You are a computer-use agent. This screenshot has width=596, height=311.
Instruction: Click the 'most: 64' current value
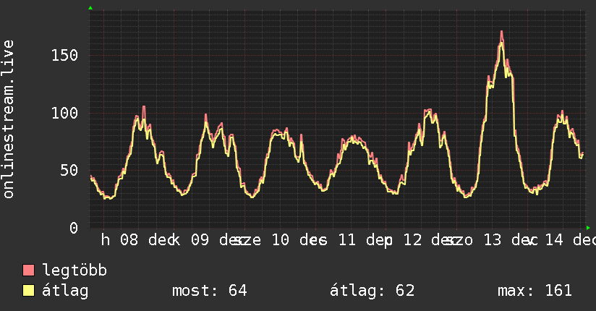pyautogui.click(x=210, y=291)
